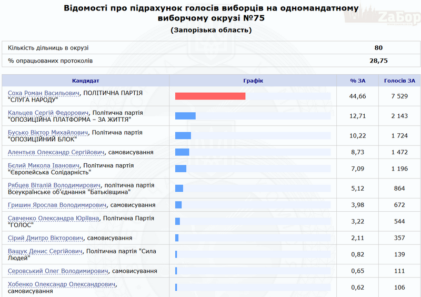Open Ващук Денис Сергійович candidate link

coord(45,251)
